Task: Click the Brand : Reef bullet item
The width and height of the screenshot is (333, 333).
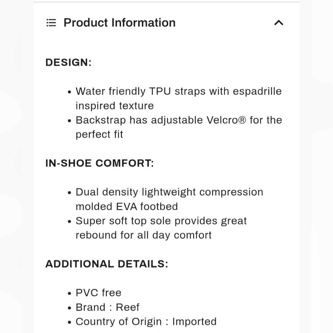Action: 108,307
